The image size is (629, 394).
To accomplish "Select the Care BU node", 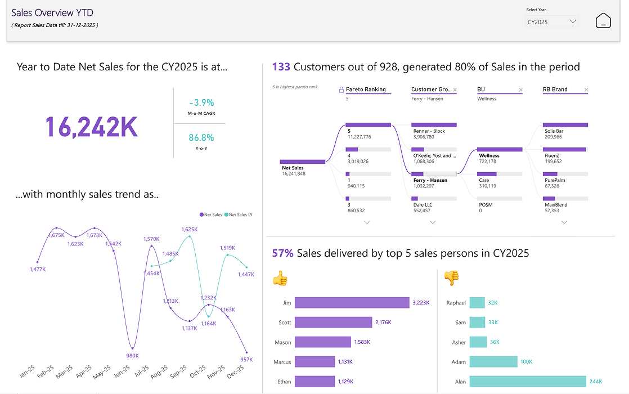I will pos(500,174).
